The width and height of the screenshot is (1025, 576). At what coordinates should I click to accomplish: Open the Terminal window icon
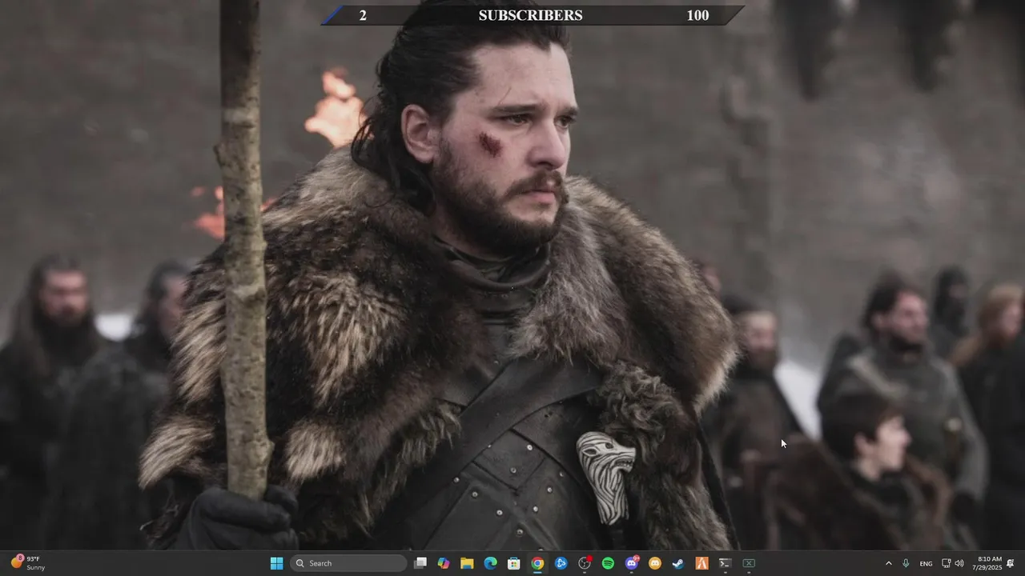click(725, 563)
